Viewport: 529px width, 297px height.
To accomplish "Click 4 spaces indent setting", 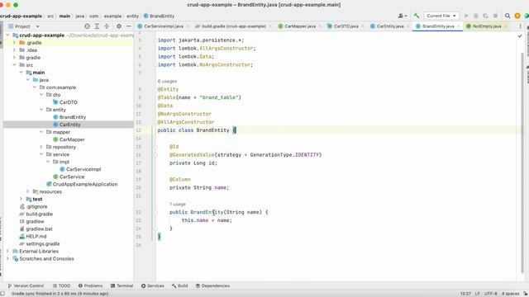I will (511, 294).
